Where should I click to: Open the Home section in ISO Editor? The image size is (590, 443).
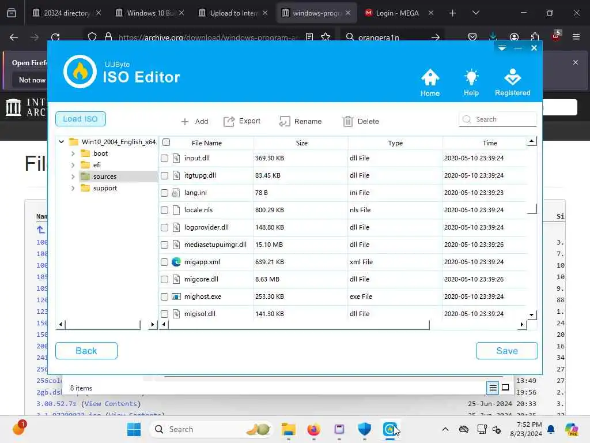(430, 82)
